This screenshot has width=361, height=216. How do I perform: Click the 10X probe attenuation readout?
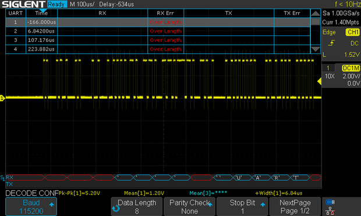[330, 76]
